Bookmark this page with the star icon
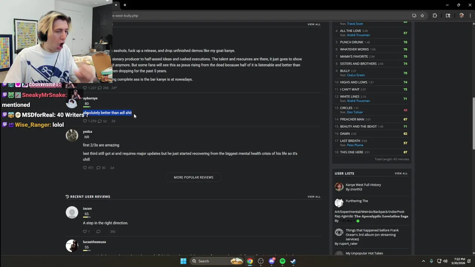 (x=422, y=16)
